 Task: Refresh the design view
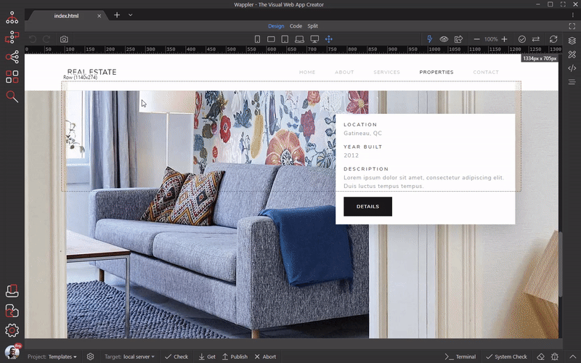point(553,39)
